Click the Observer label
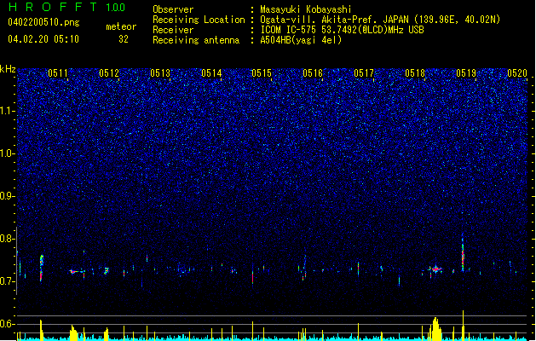536x341 pixels. click(173, 9)
